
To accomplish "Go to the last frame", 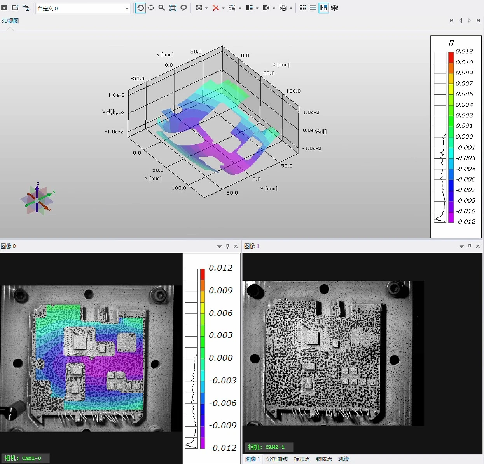I will 478,21.
